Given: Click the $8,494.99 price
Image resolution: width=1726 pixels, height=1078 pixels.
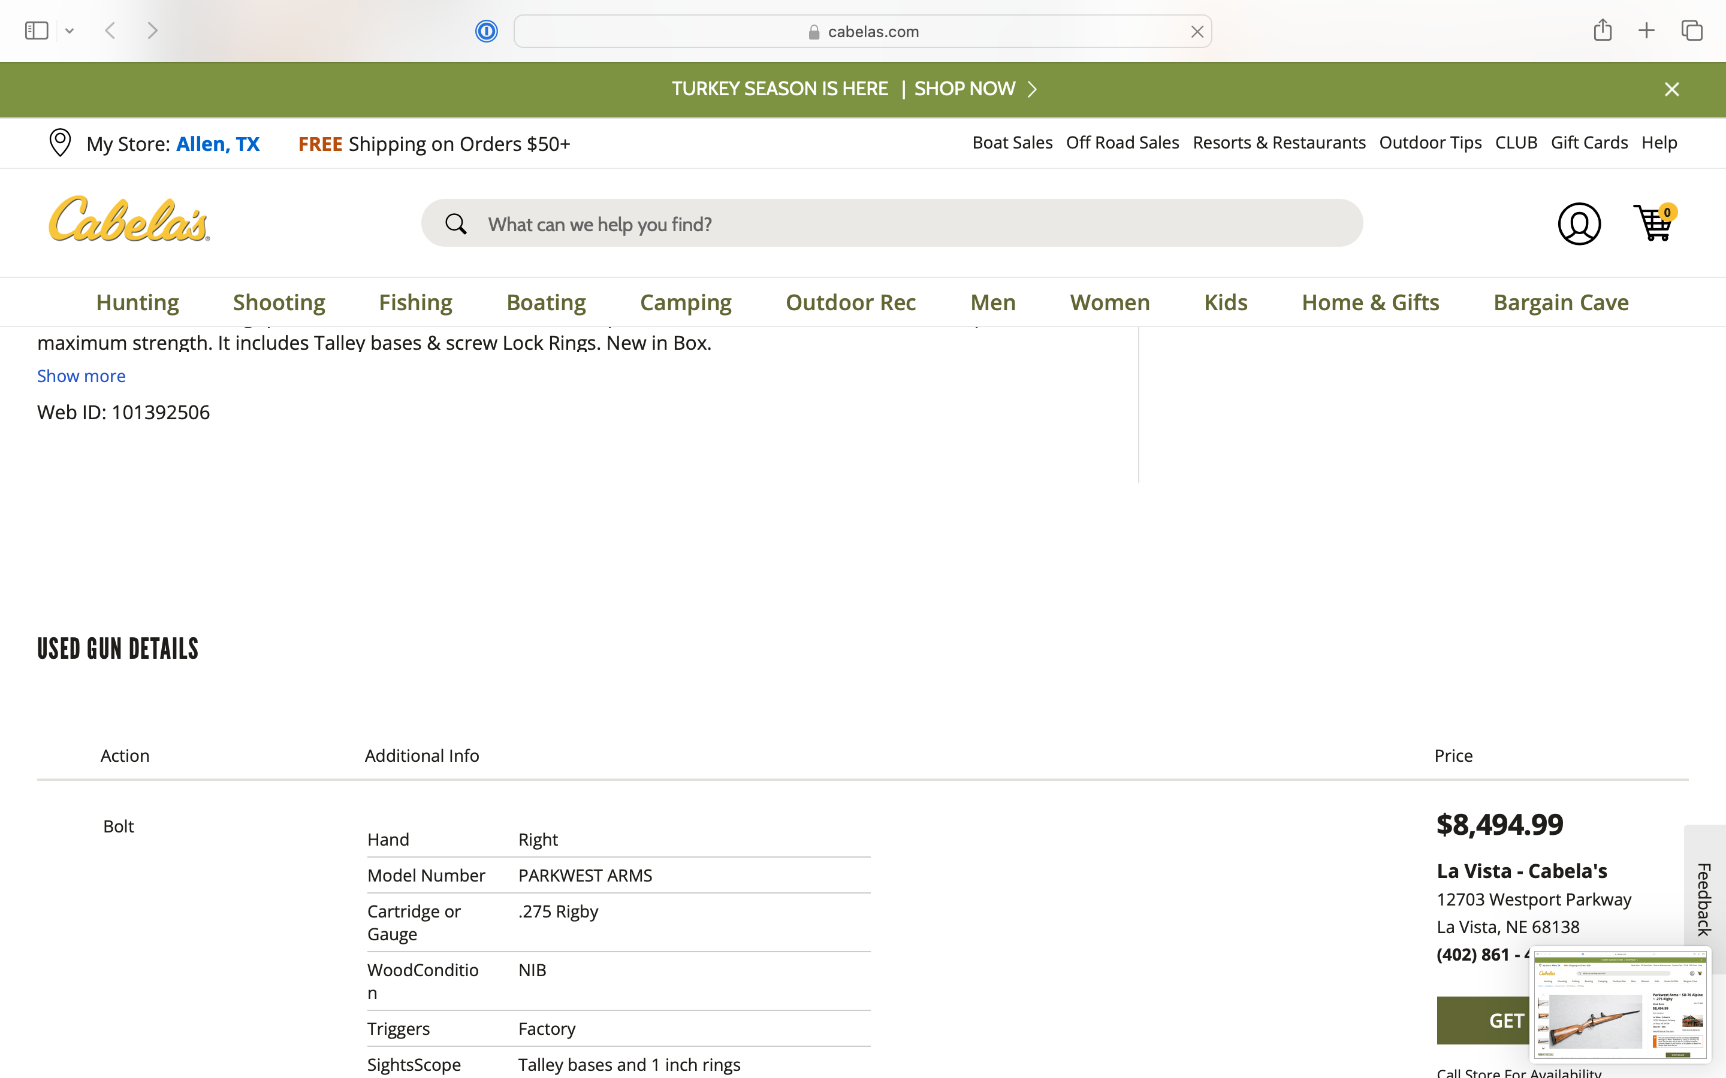Looking at the screenshot, I should tap(1499, 824).
